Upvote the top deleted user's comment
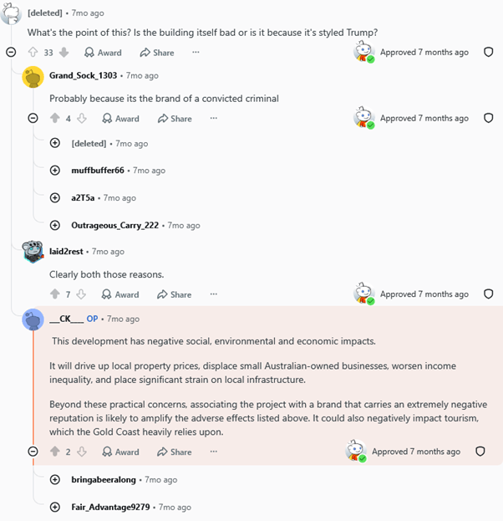503x521 pixels. click(33, 52)
